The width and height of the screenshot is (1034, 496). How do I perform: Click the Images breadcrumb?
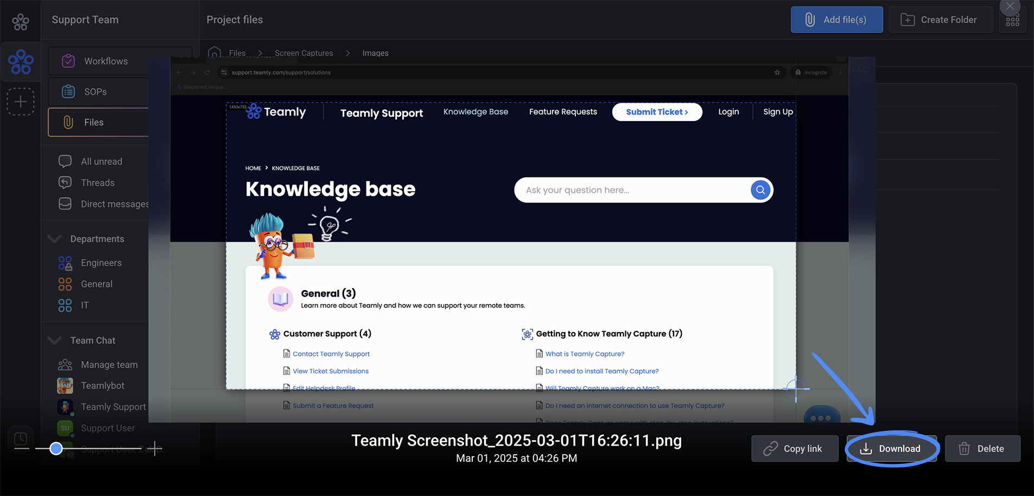pos(376,53)
